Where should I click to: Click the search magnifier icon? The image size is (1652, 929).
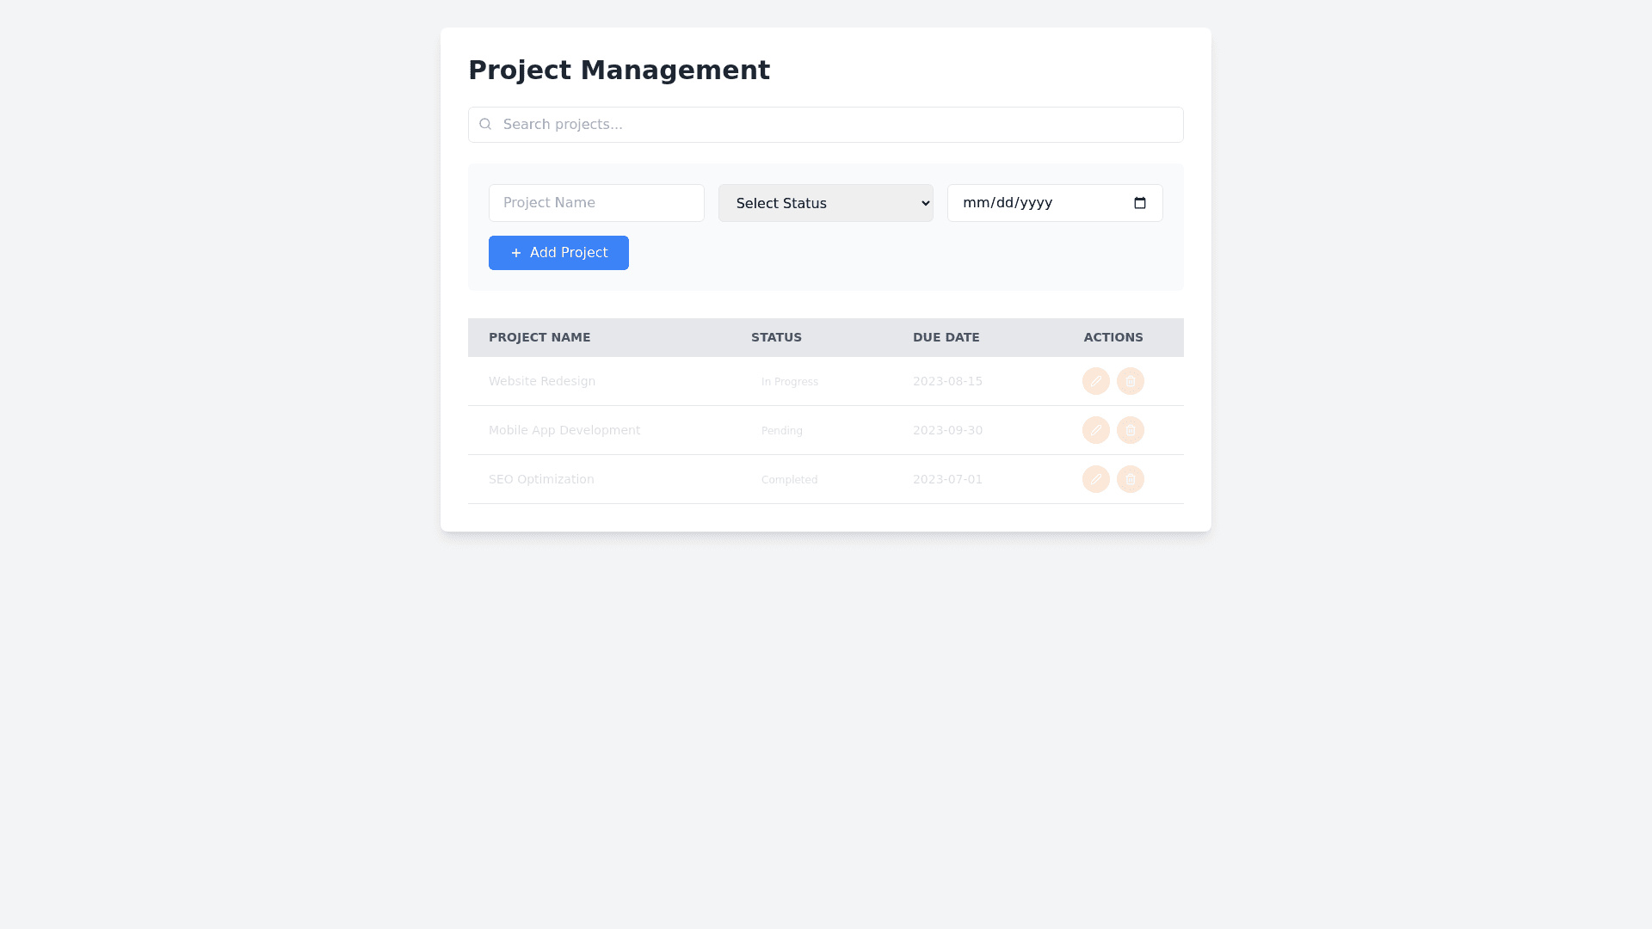pos(485,125)
